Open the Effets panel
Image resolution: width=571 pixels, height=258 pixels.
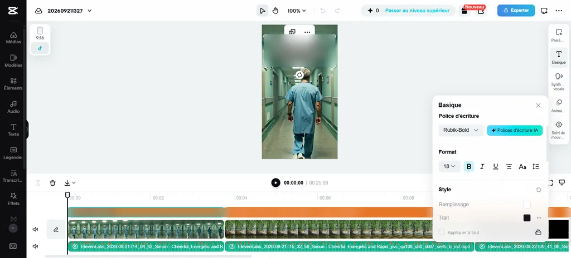tap(13, 199)
